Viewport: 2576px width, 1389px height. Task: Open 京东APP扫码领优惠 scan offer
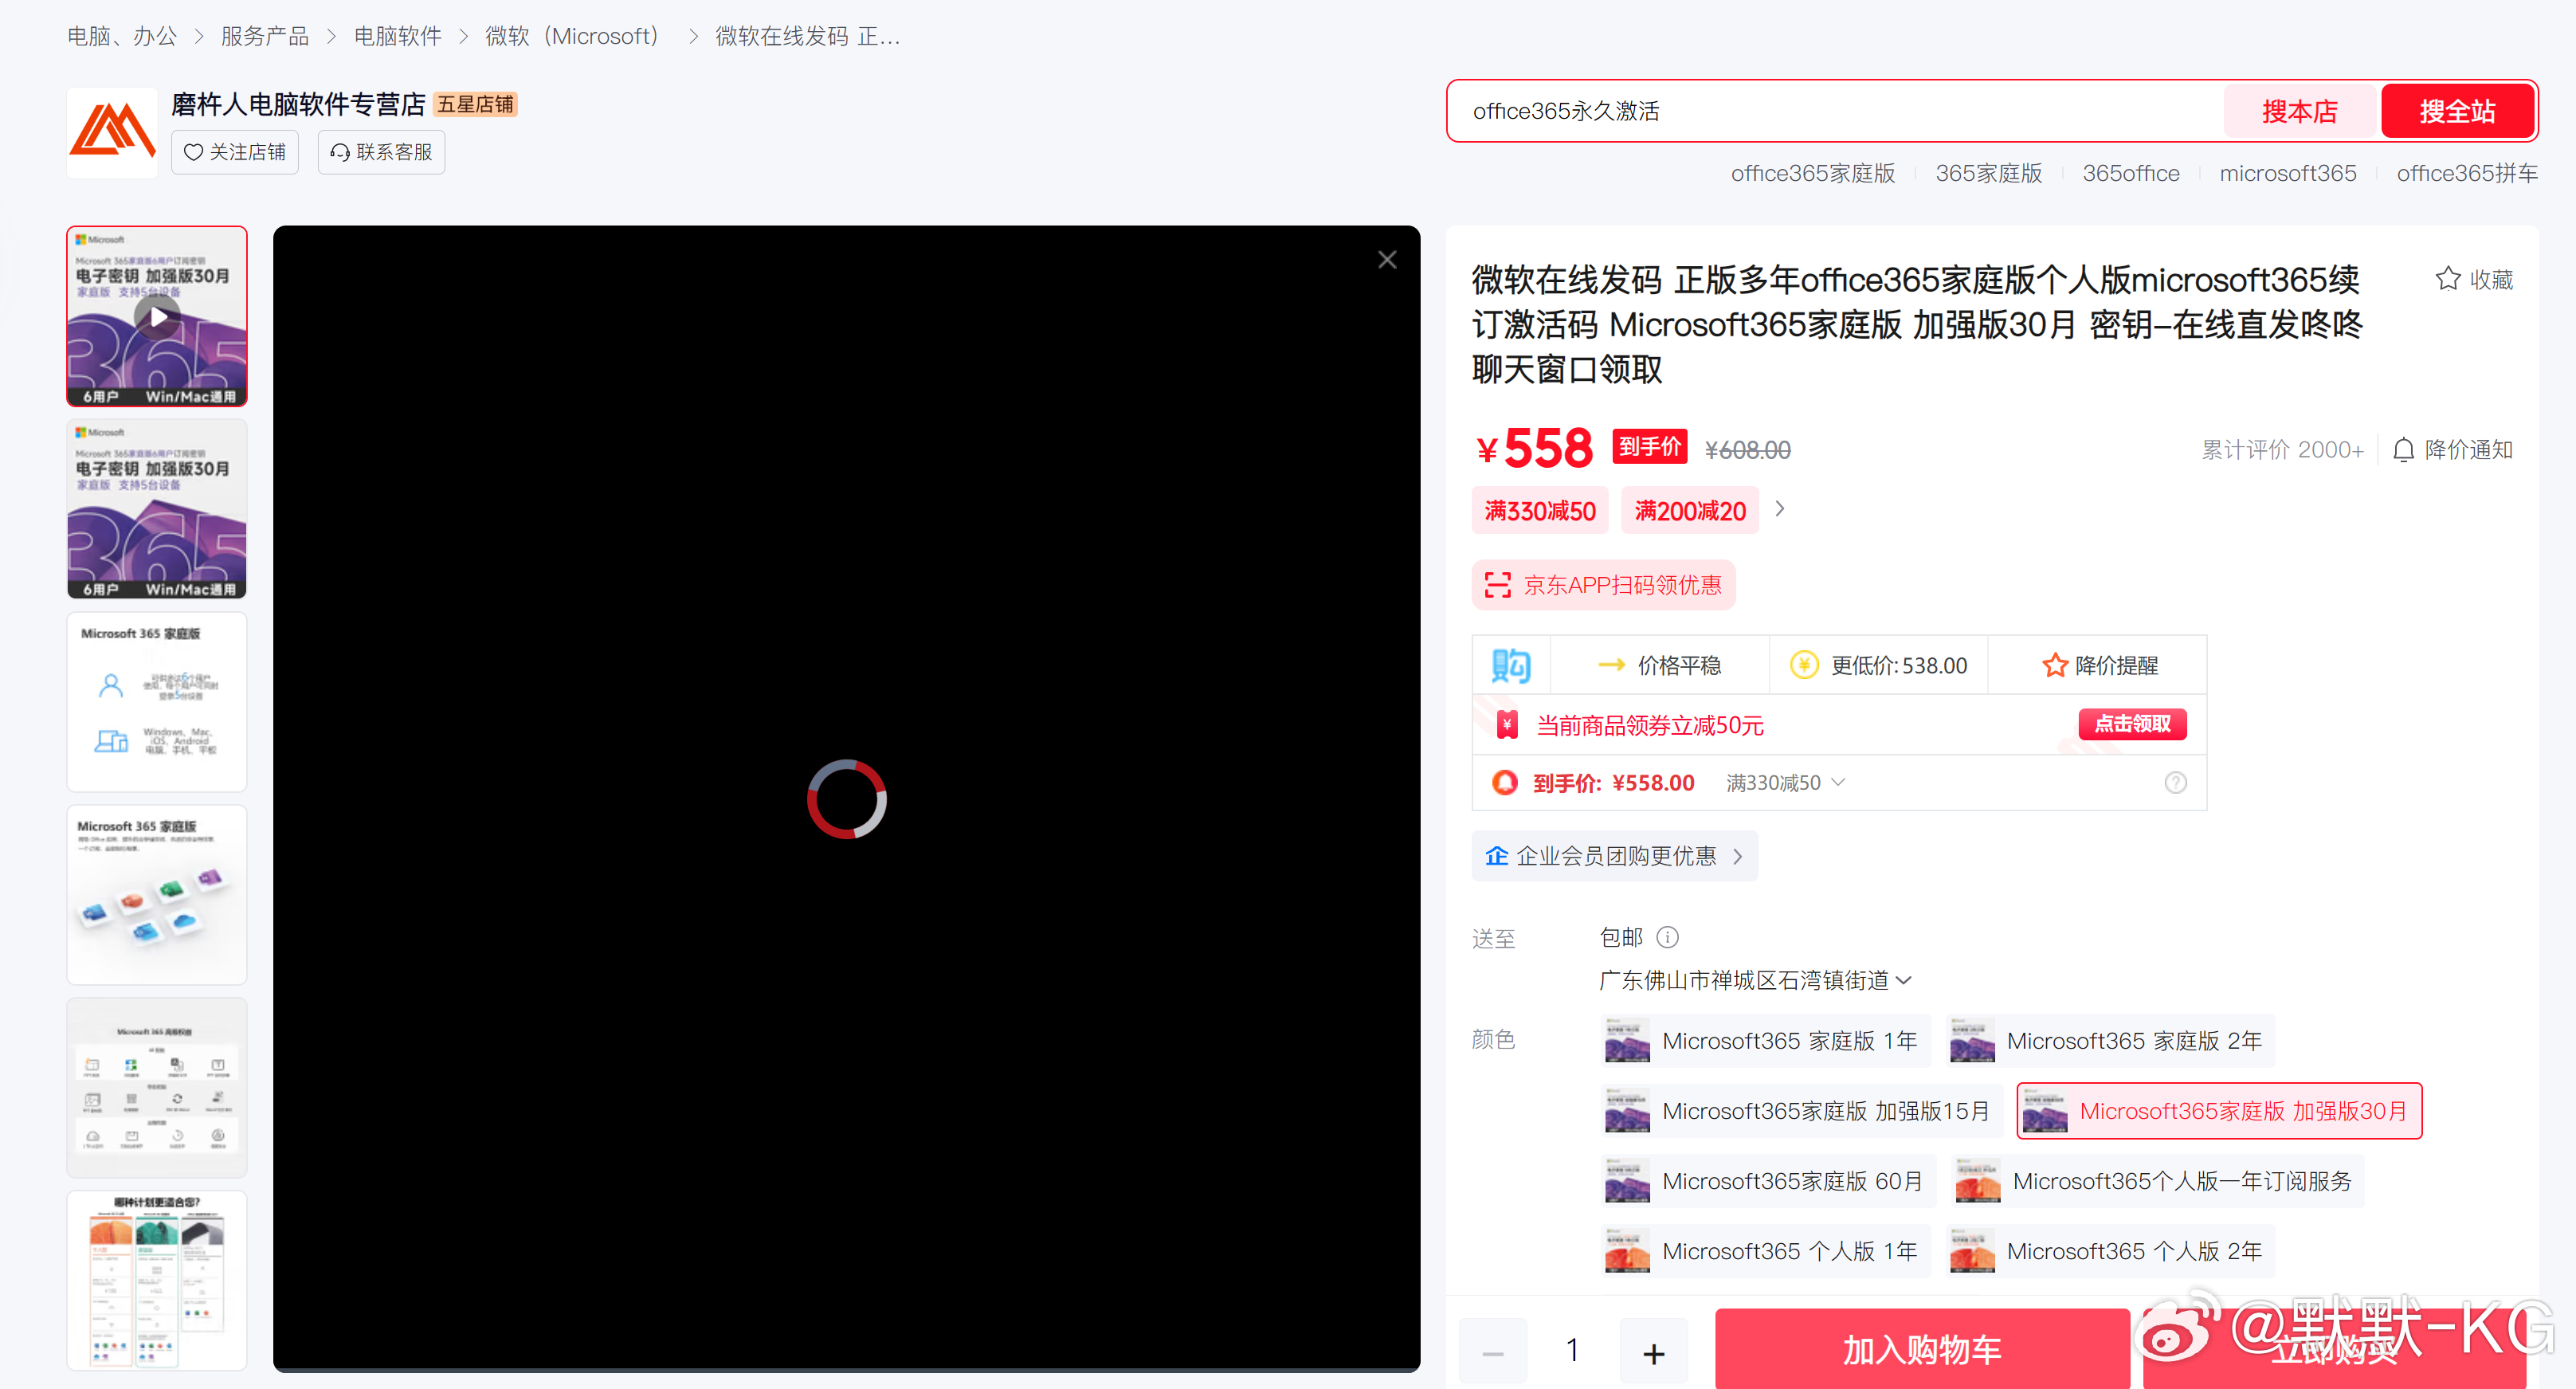click(1603, 585)
